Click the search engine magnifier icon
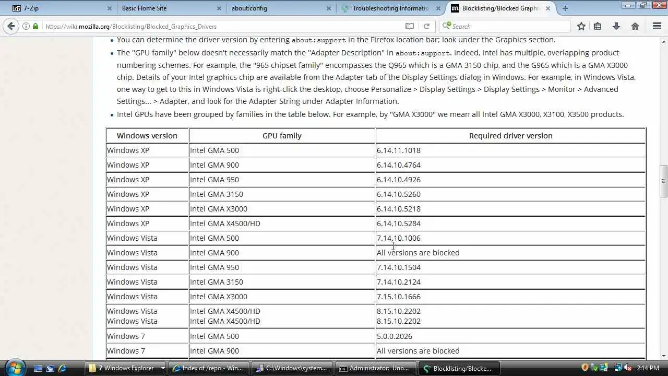This screenshot has width=668, height=376. click(447, 26)
